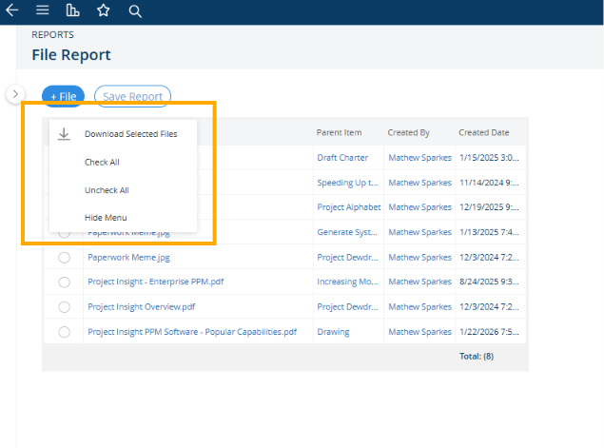Open Increasing Mo... parent item link
This screenshot has width=604, height=448.
[347, 282]
